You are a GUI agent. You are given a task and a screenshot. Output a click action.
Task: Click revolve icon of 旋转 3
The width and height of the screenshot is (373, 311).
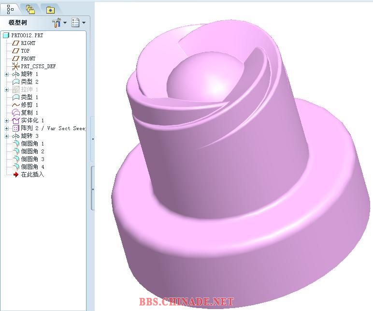coord(15,136)
